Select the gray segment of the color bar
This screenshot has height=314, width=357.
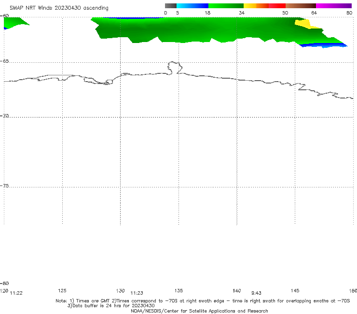171,6
